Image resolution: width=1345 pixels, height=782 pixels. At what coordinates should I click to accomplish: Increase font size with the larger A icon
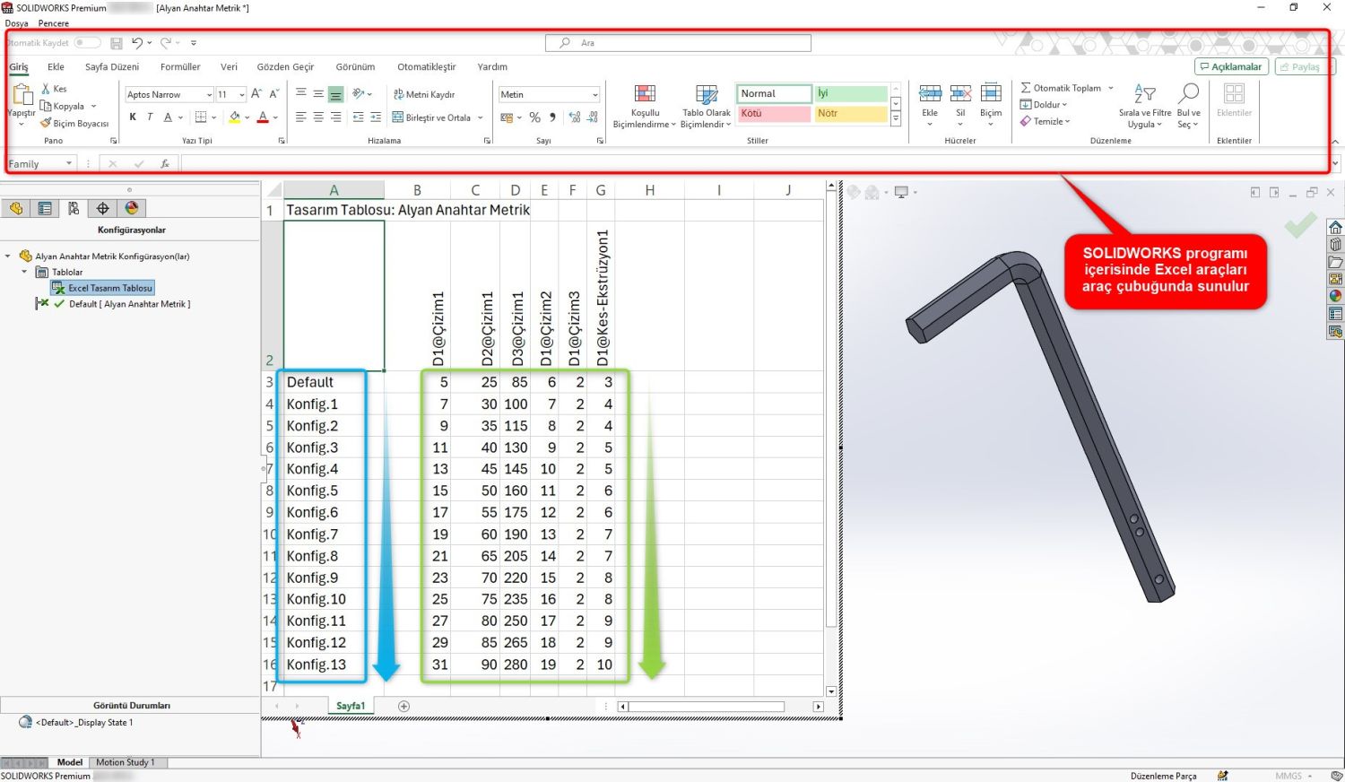click(x=256, y=93)
